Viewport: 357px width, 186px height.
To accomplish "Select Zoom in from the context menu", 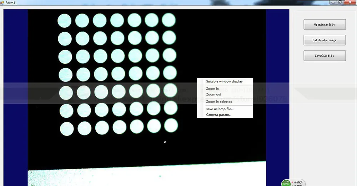I will click(225, 89).
